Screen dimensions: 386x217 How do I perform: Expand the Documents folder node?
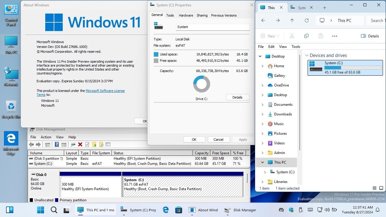[262, 105]
